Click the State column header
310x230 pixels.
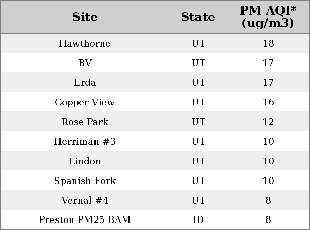click(x=198, y=17)
